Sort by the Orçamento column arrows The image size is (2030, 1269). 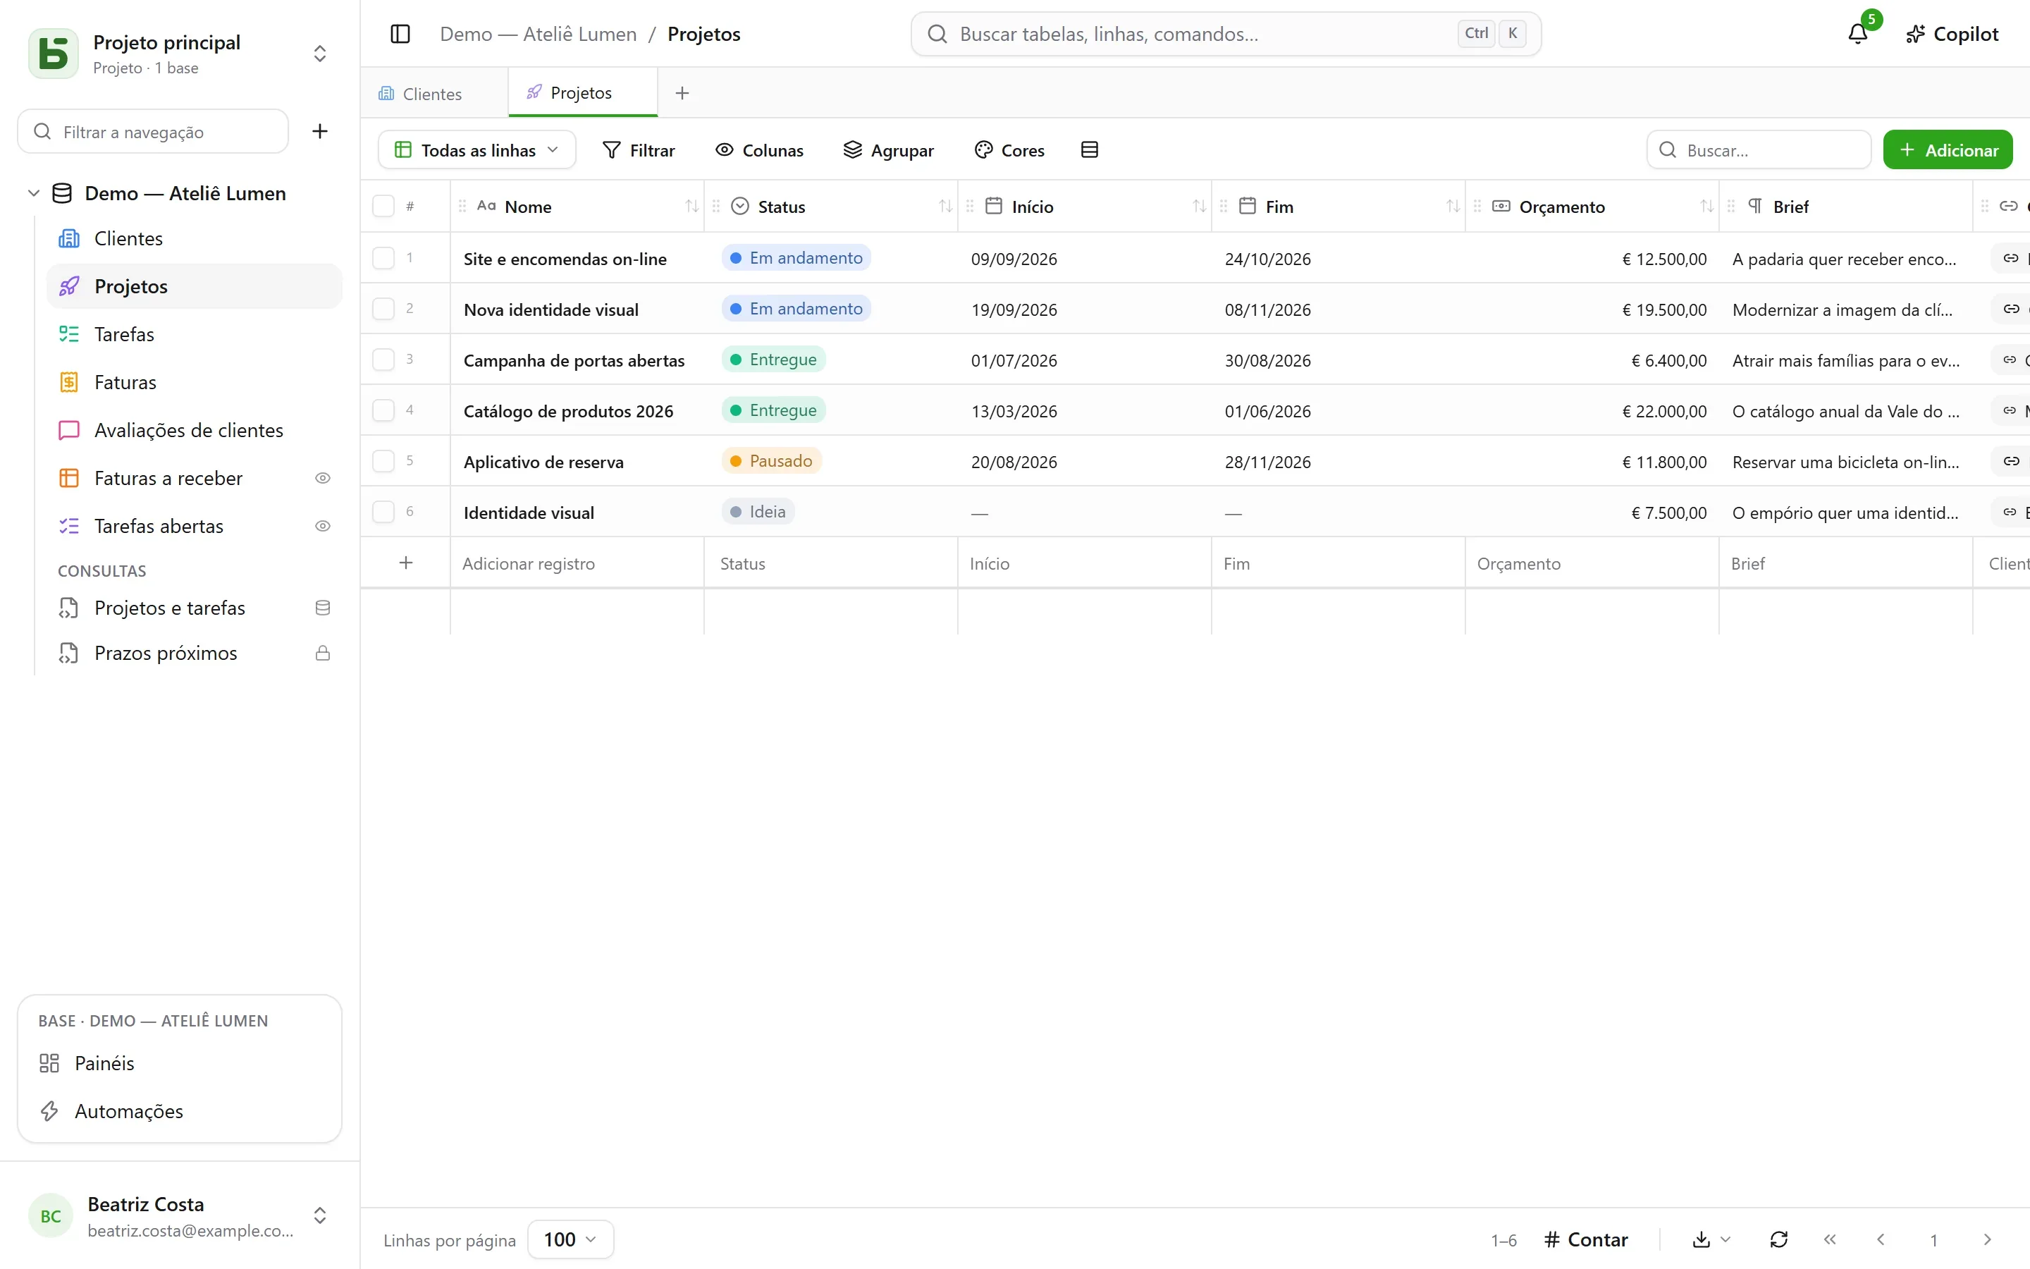pos(1706,207)
